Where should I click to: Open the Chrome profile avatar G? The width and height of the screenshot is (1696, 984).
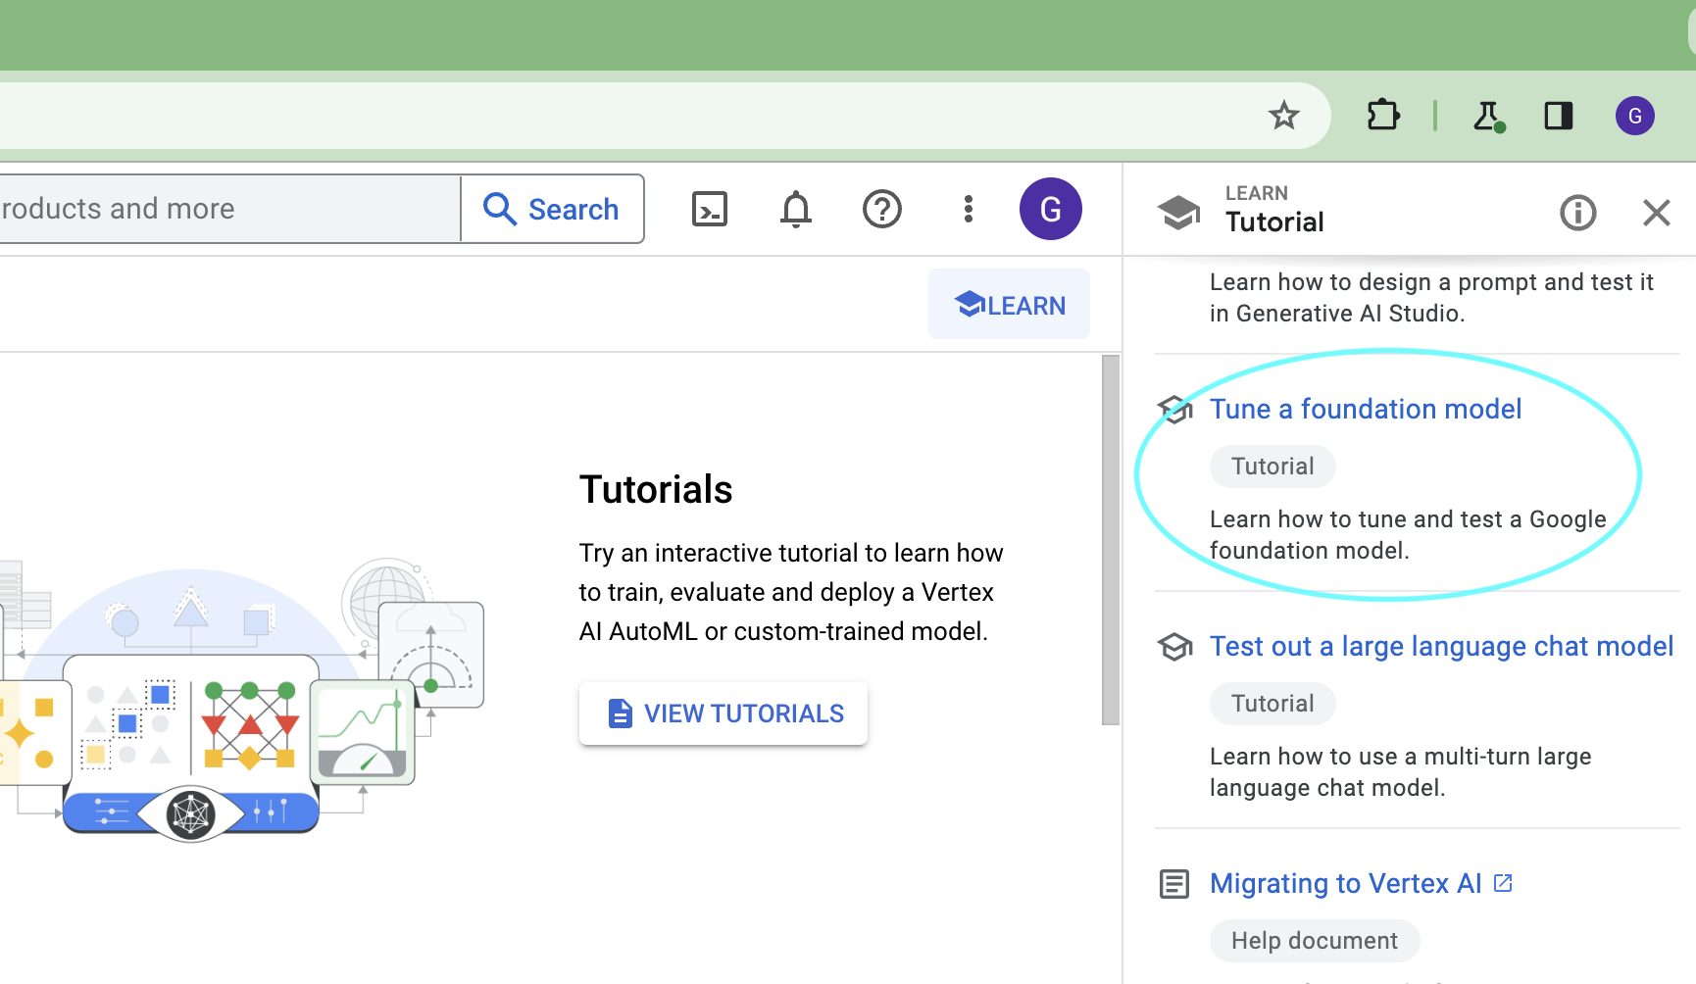click(1635, 116)
